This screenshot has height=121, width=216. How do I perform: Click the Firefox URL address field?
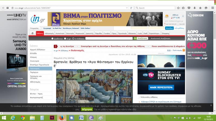tap(70, 8)
